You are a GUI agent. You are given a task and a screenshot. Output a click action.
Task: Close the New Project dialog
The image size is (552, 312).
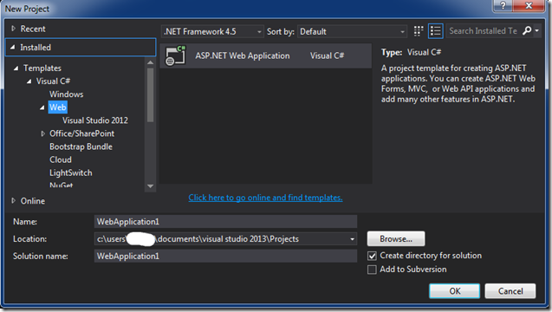click(x=529, y=6)
